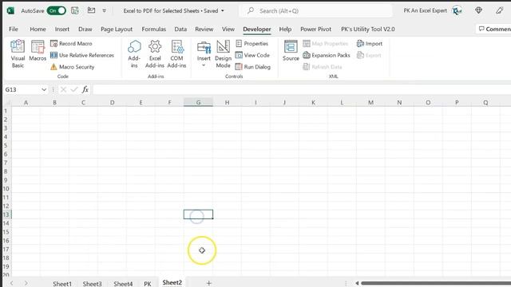Open Excel Add-ins
Viewport: 511px width, 287px height.
point(155,54)
